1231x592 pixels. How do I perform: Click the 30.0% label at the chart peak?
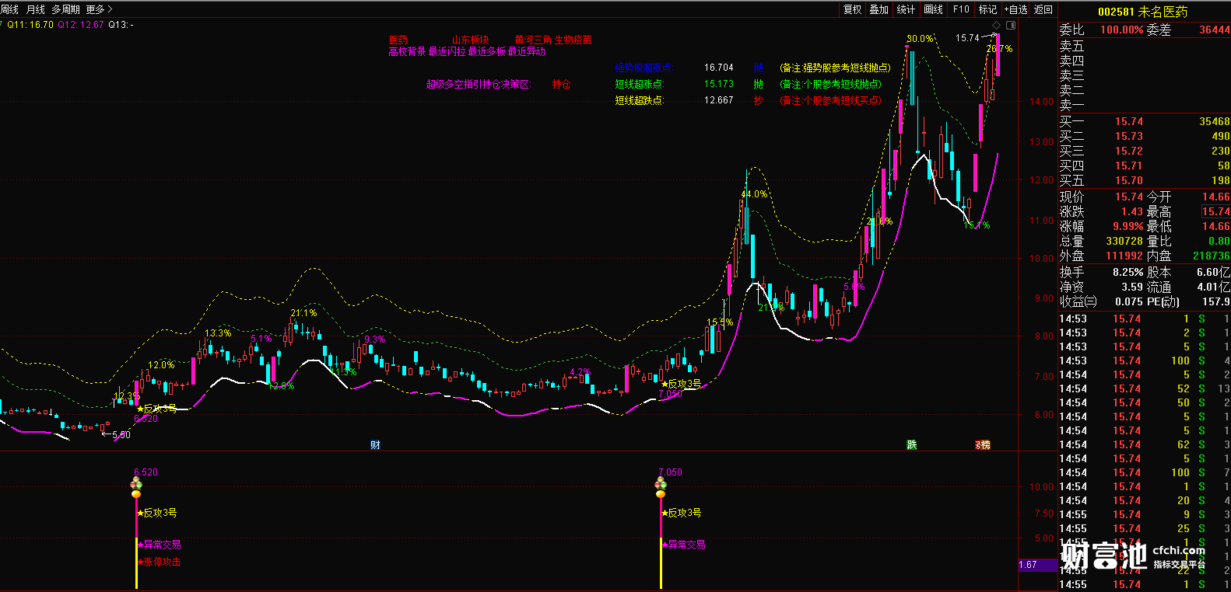tap(920, 39)
